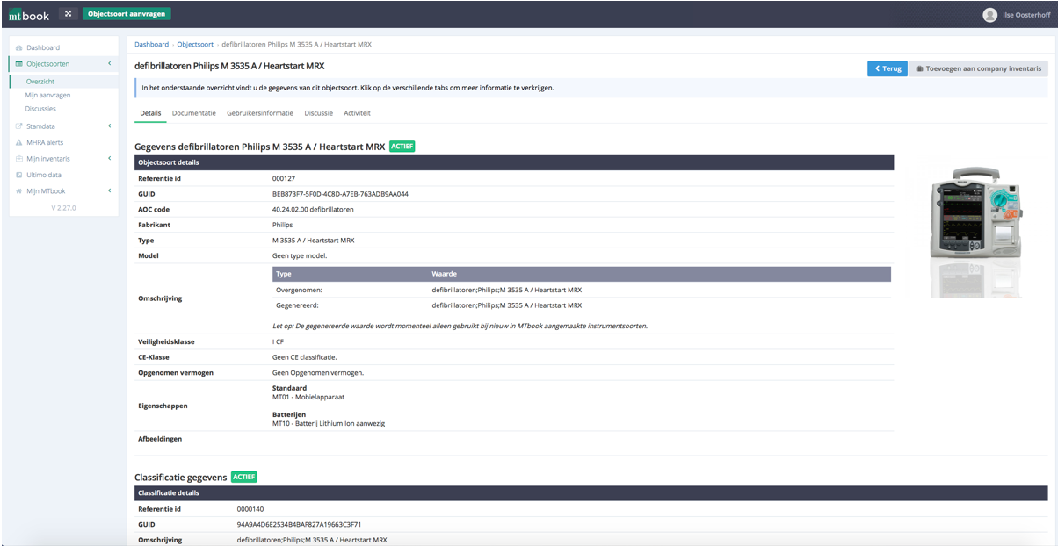Click the classification GUID starting with 94A9A4D6
This screenshot has width=1058, height=546.
coord(299,524)
